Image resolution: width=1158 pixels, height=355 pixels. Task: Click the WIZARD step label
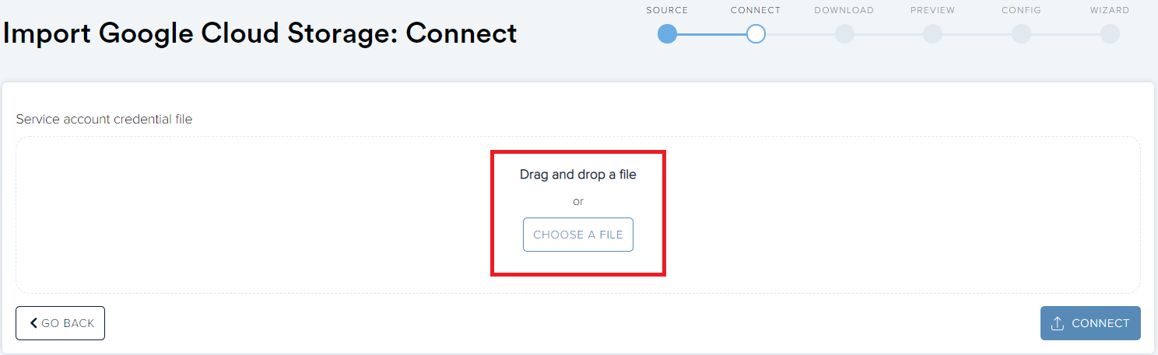tap(1110, 10)
